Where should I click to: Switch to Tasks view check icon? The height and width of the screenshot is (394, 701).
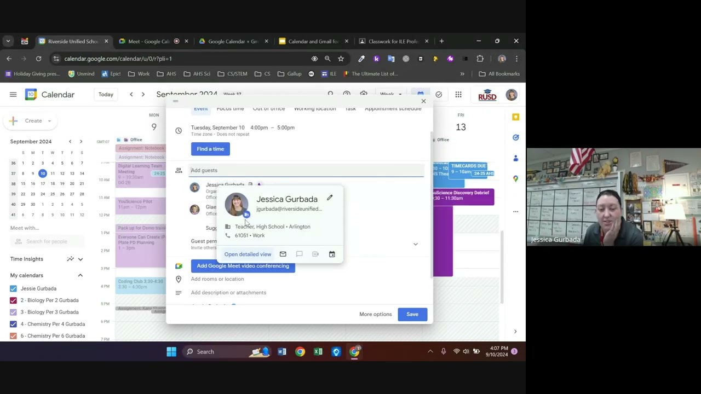point(439,95)
